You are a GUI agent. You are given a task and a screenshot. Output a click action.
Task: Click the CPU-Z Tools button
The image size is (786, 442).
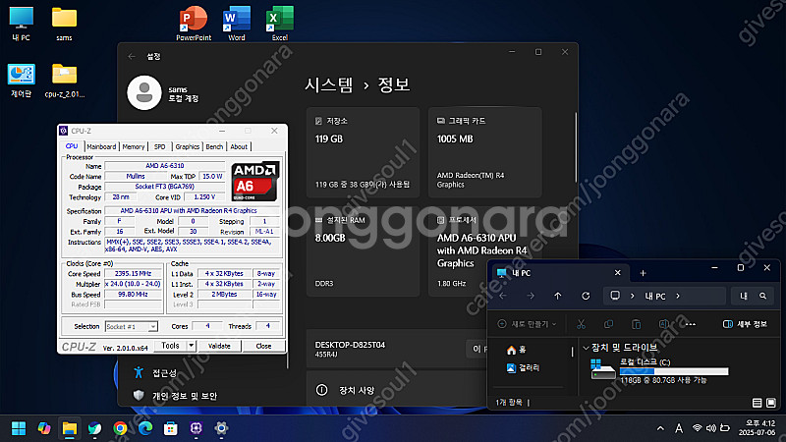[x=170, y=346]
